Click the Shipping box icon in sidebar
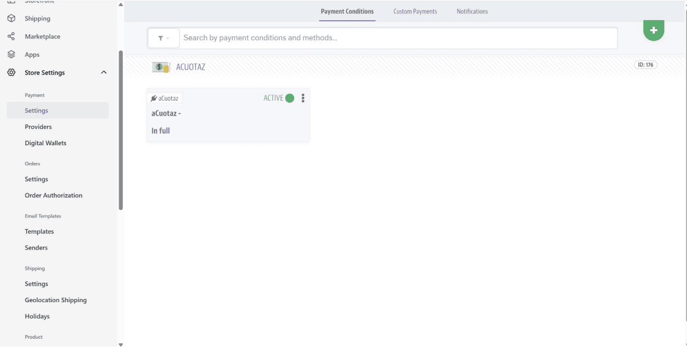 point(12,18)
